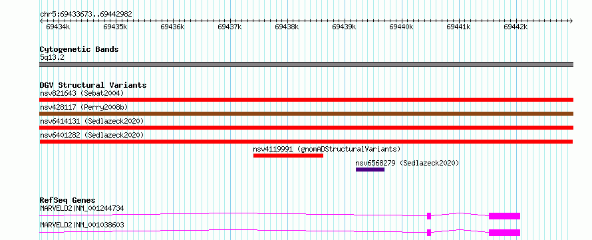Open the nsv821643 (Sebat2004) variant label

coord(82,93)
